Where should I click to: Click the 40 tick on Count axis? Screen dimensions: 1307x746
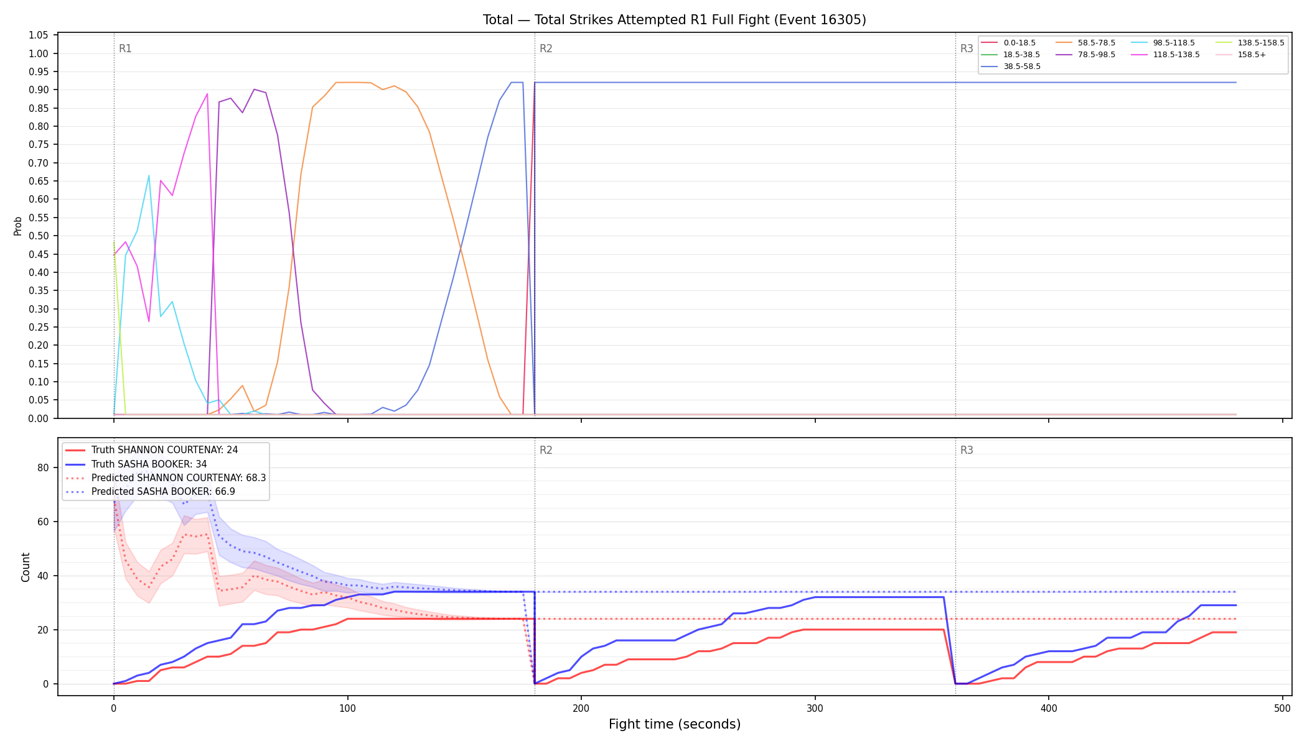[44, 576]
